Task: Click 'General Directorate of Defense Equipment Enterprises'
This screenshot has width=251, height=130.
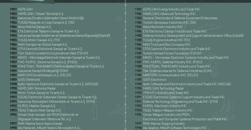Action: click(180, 18)
